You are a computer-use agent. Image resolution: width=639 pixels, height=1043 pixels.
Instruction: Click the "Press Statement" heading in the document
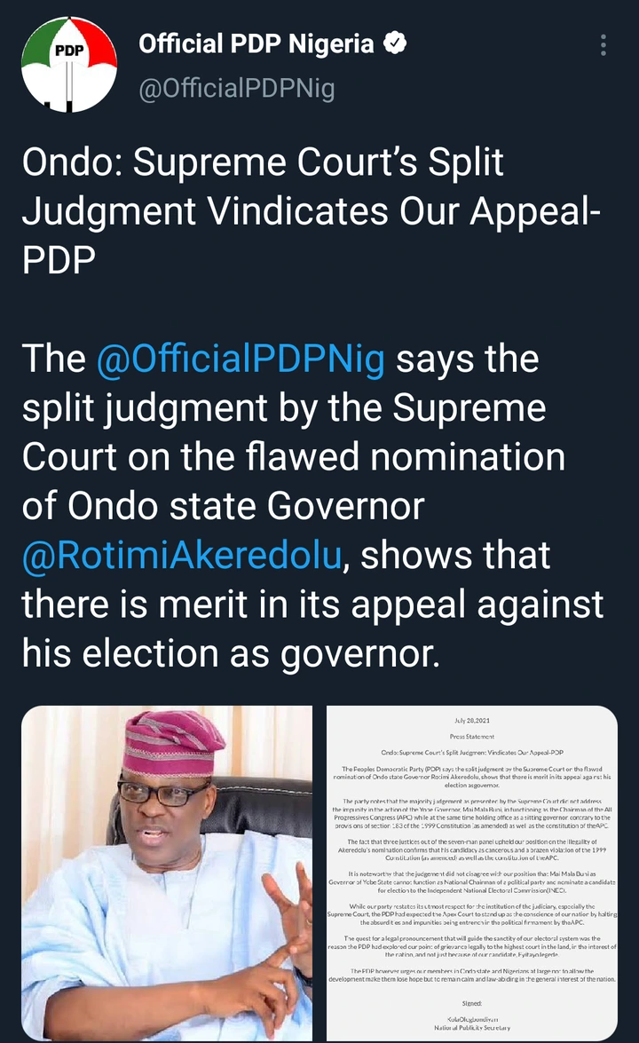pyautogui.click(x=470, y=737)
